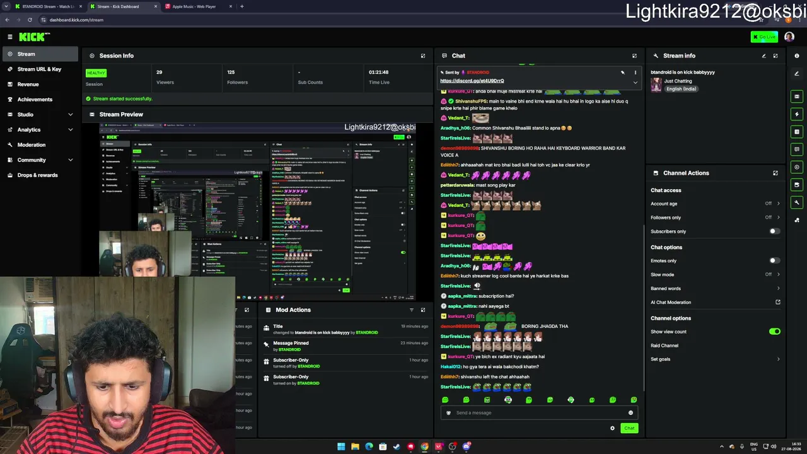The image size is (807, 454).
Task: Open Revenue in the sidebar
Action: click(x=39, y=84)
